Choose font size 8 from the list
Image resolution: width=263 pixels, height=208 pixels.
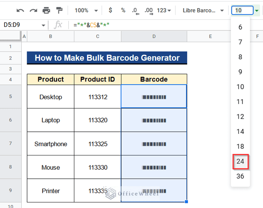click(240, 57)
